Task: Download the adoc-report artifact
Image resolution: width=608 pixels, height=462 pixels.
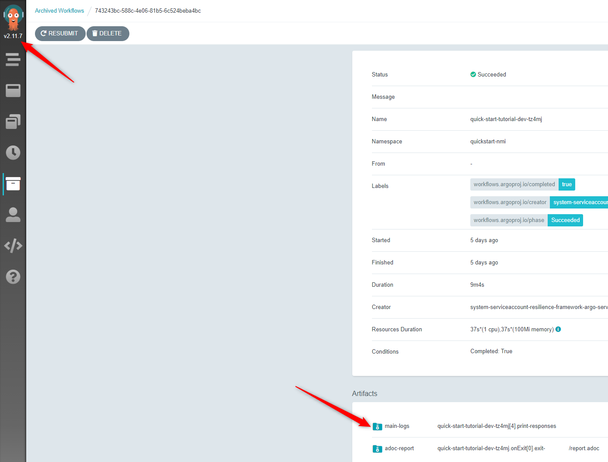Action: (399, 448)
